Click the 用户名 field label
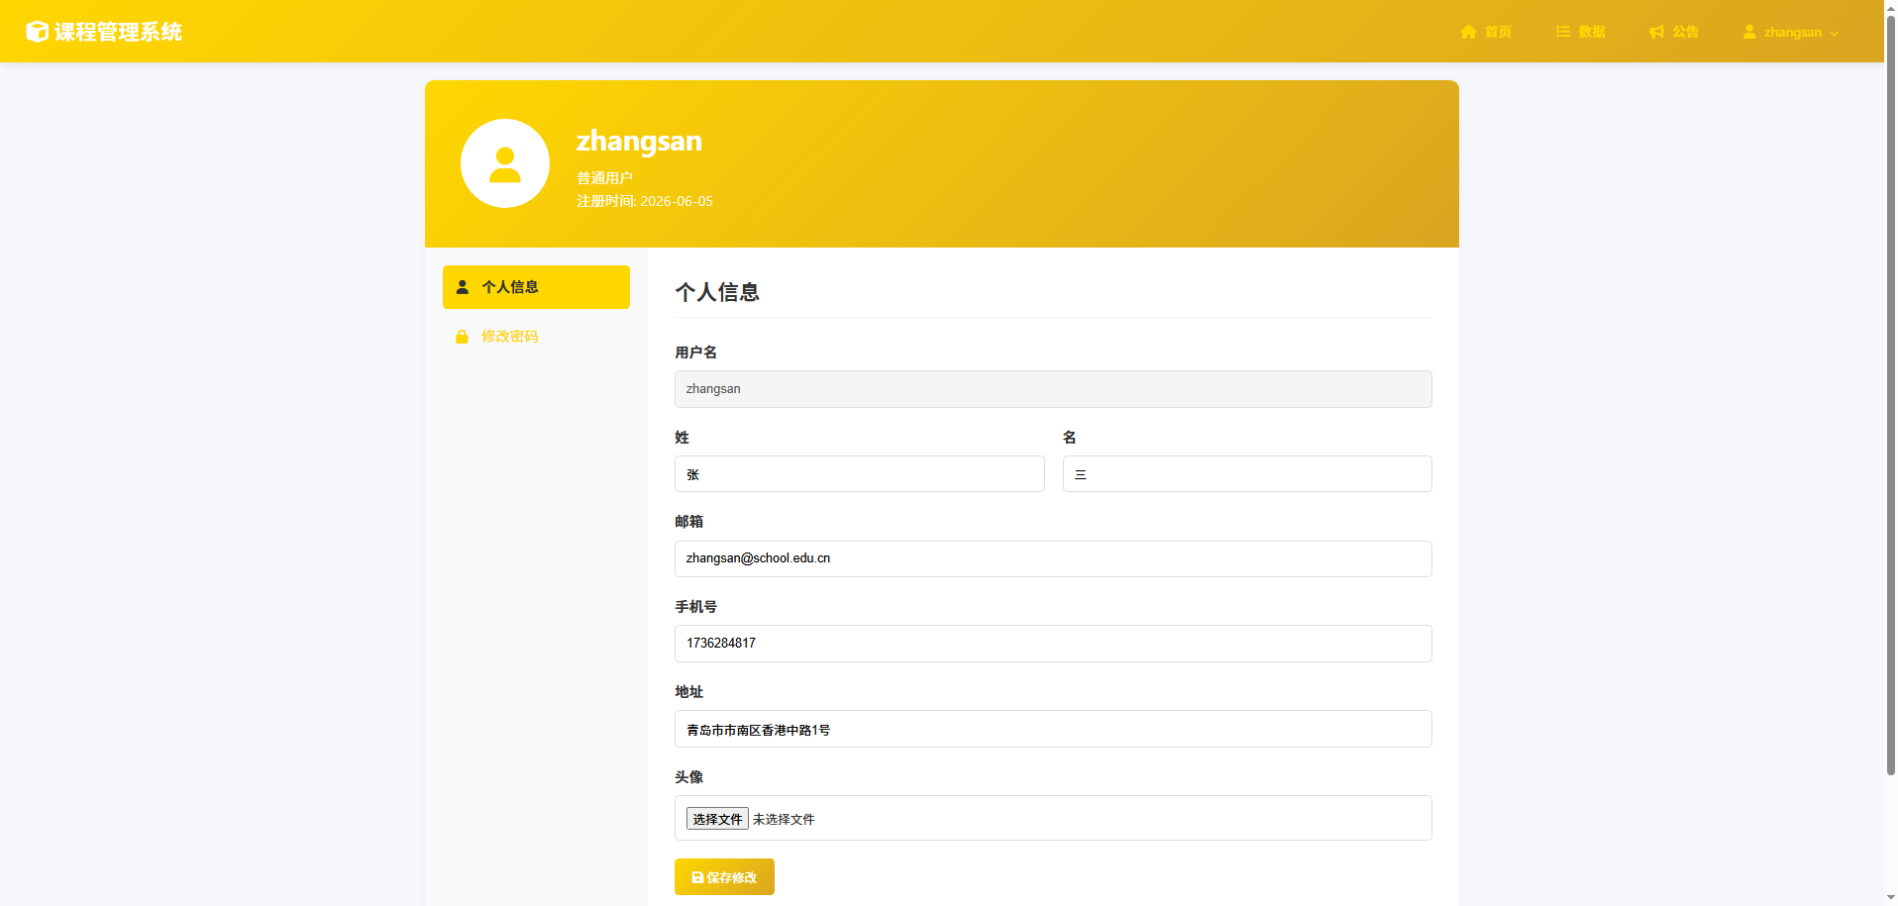The width and height of the screenshot is (1898, 906). 695,352
